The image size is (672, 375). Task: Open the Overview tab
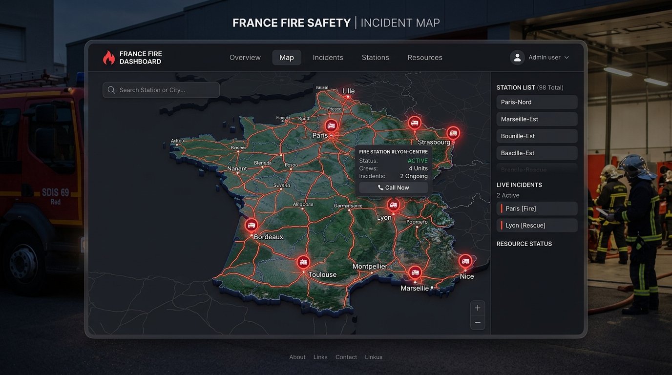pos(245,58)
